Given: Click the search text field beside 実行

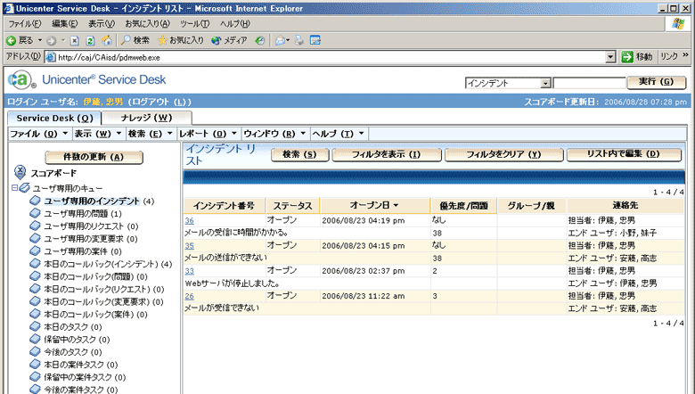Looking at the screenshot, I should 589,83.
